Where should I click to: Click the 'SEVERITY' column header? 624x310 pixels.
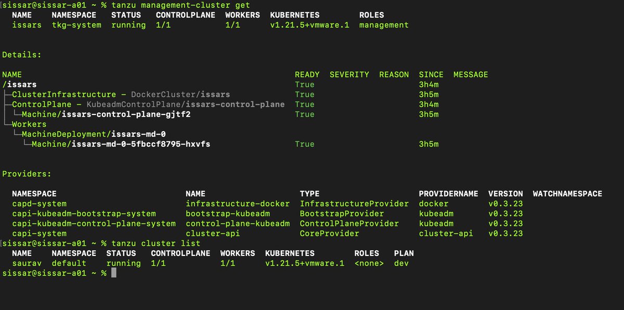[349, 74]
